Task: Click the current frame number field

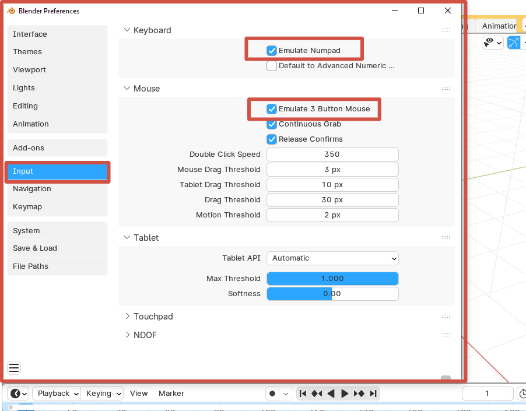Action: (488, 394)
